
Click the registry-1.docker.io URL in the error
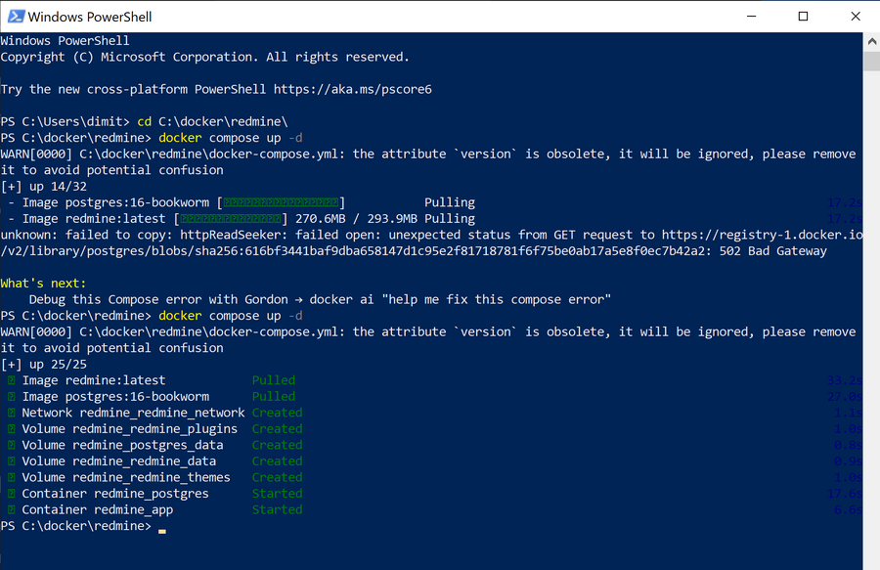[x=762, y=235]
